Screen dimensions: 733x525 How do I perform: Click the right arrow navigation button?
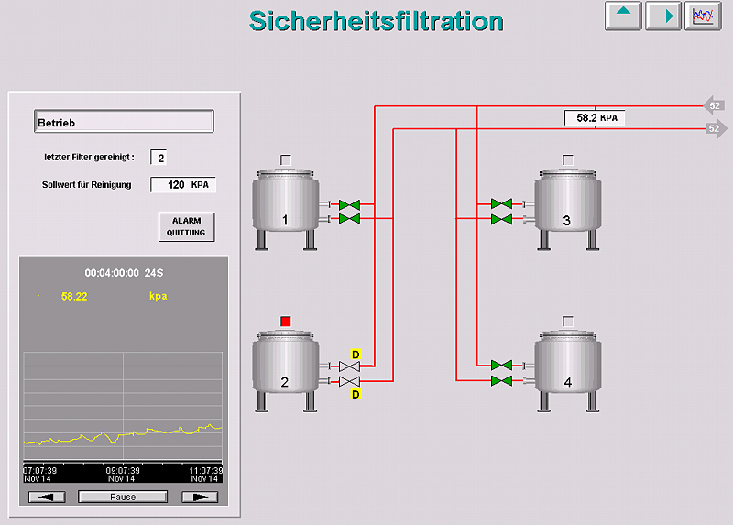pyautogui.click(x=662, y=16)
